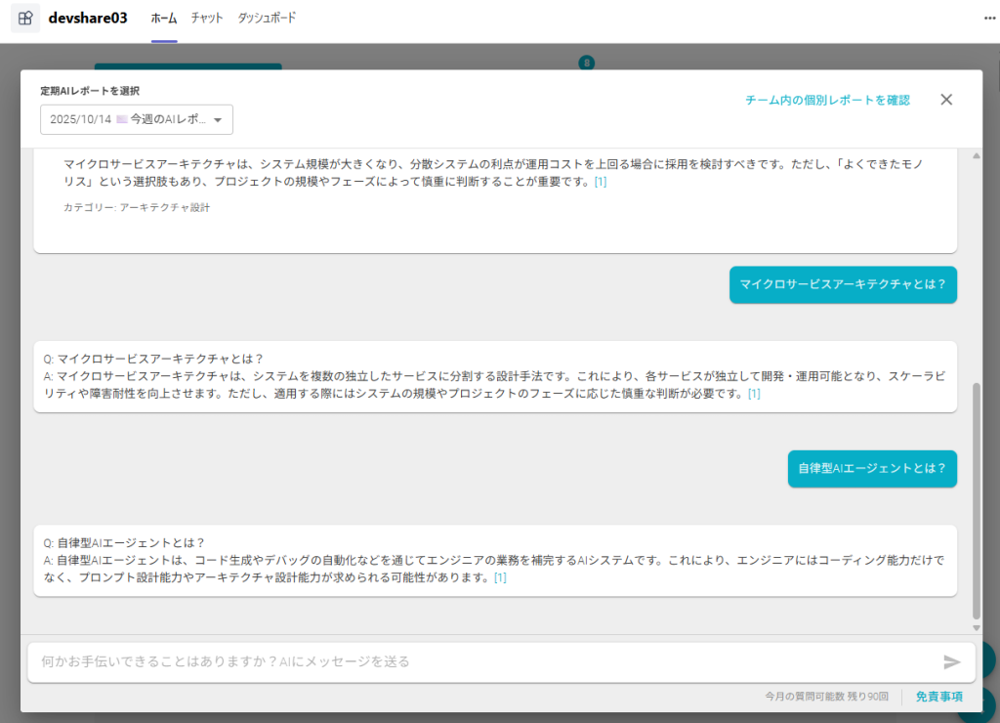1000x723 pixels.
Task: Click the マイクロサービスアーキテクチャとは？ question bubble
Action: pyautogui.click(x=843, y=284)
